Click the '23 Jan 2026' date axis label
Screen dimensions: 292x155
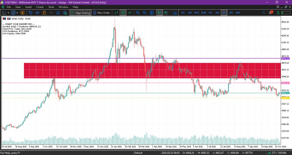pos(116,147)
